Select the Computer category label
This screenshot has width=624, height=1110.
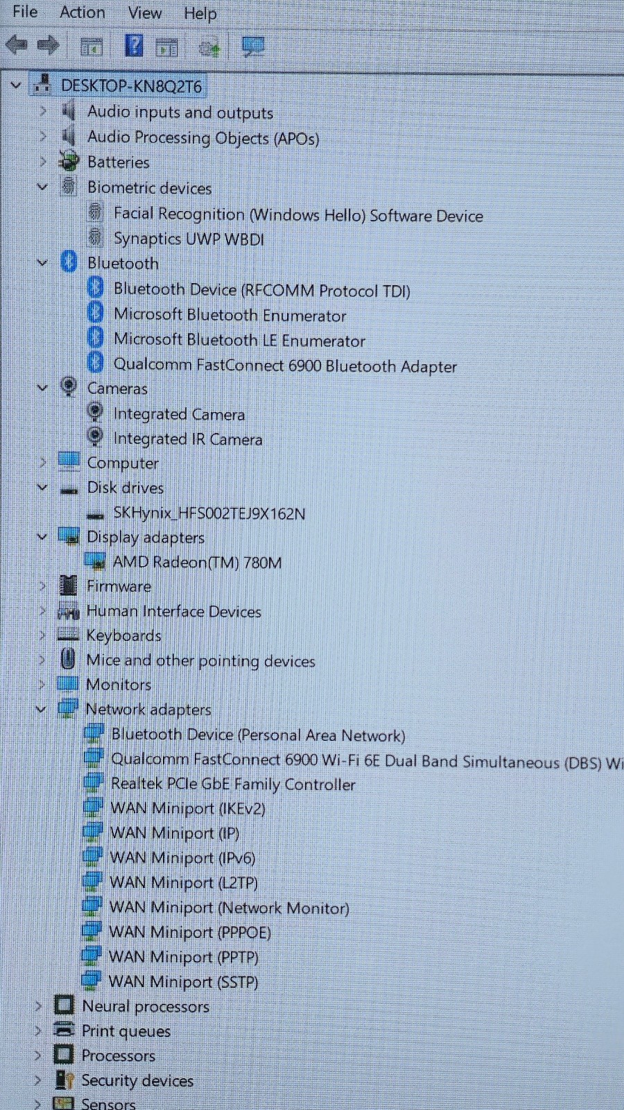(x=123, y=463)
